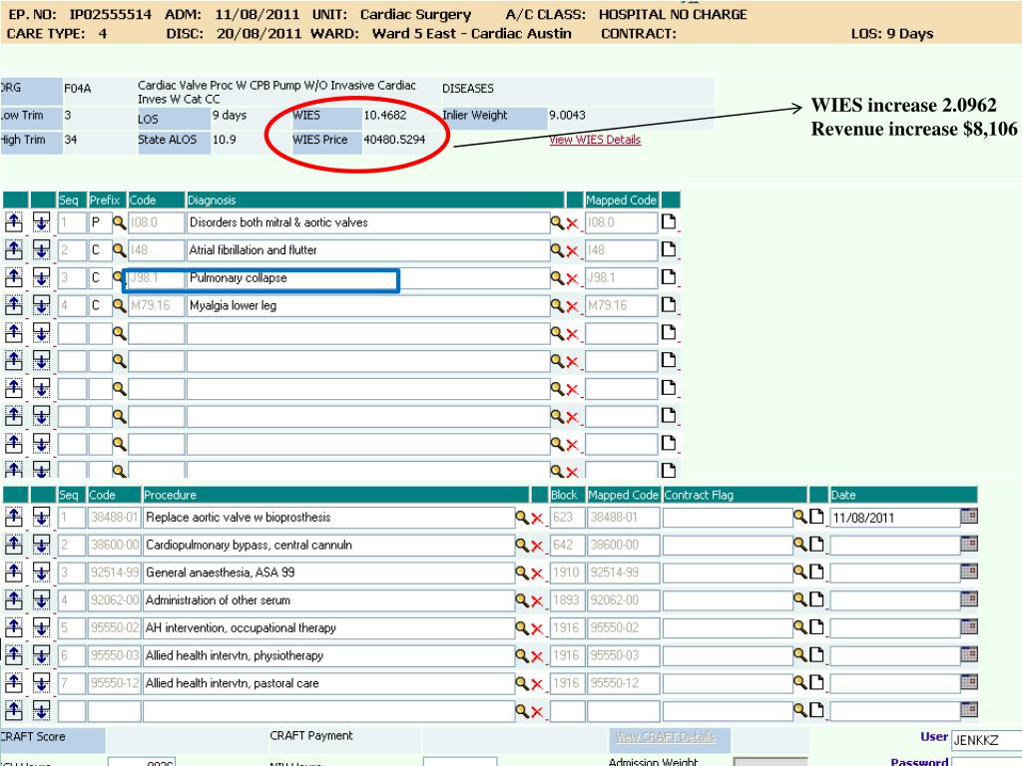Screen dimensions: 1022x766
Task: Select State ALOS value 10.9
Action: (225, 140)
